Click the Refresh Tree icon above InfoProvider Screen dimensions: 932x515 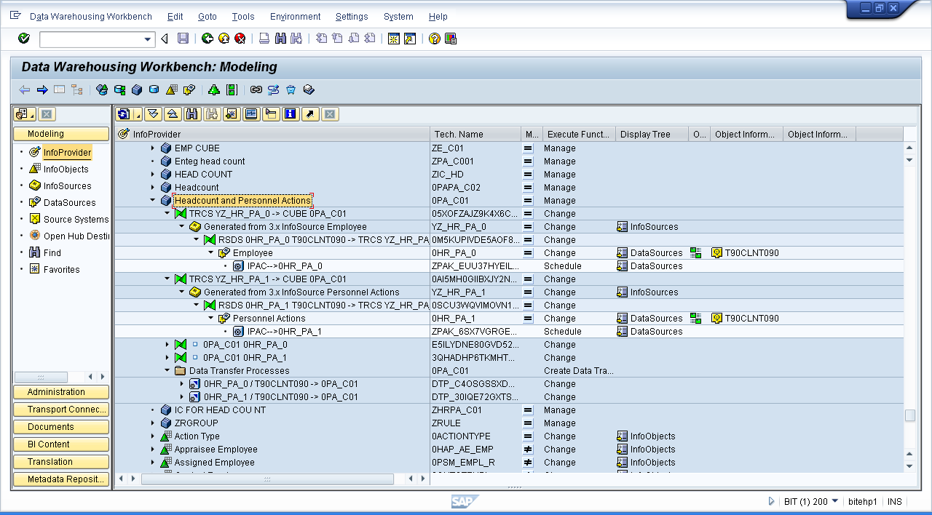point(125,114)
